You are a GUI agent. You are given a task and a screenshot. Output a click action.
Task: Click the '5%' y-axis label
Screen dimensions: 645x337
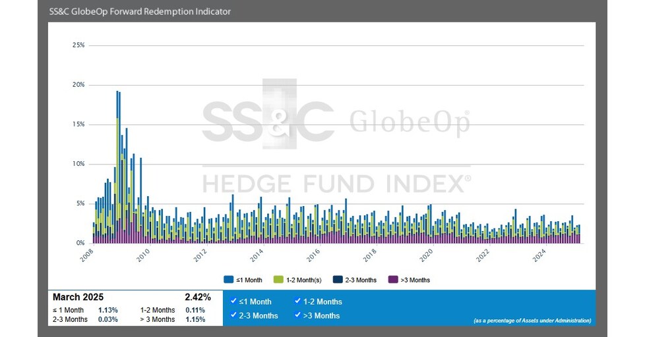(80, 203)
